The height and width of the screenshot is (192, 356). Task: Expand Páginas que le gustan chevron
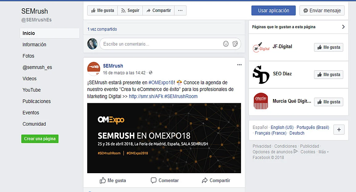pyautogui.click(x=343, y=27)
